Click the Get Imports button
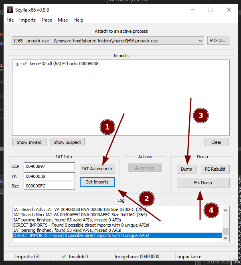 click(x=97, y=182)
